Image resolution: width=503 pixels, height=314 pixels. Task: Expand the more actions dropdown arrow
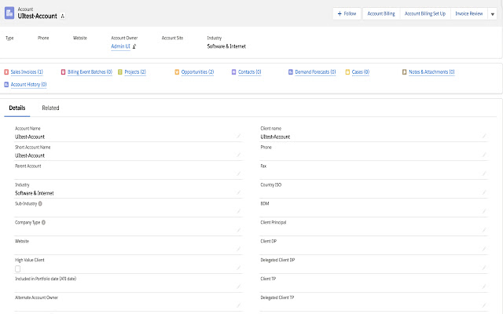coord(492,13)
